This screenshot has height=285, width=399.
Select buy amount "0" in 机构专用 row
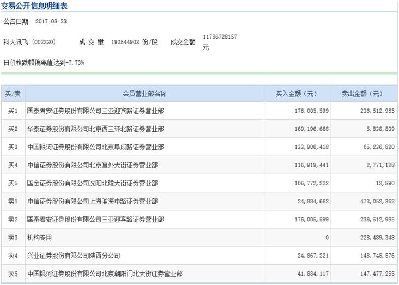click(x=327, y=238)
